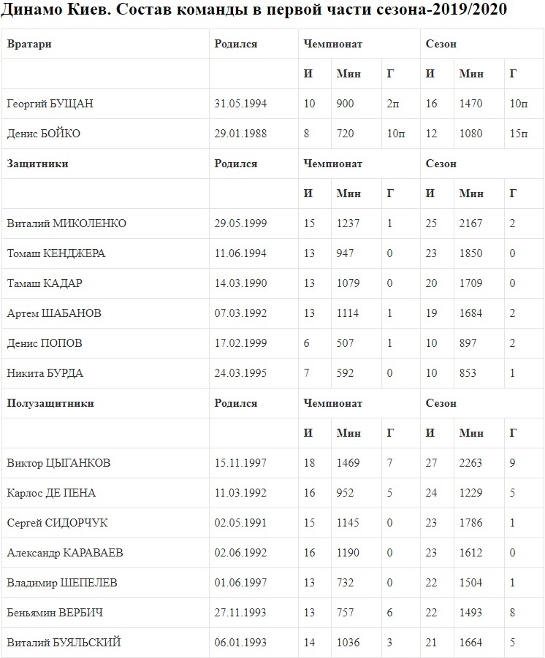The width and height of the screenshot is (545, 658).
Task: Click Томаш КЕНДЗЕРА in the defenders list
Action: coord(56,253)
